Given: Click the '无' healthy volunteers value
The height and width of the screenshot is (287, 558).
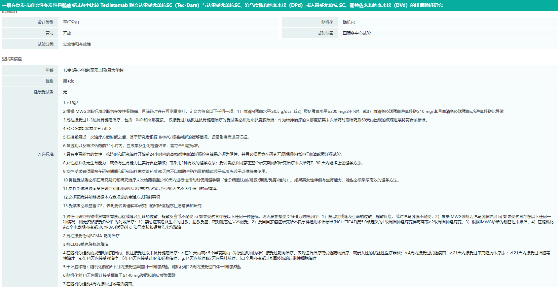Looking at the screenshot, I should 65,92.
